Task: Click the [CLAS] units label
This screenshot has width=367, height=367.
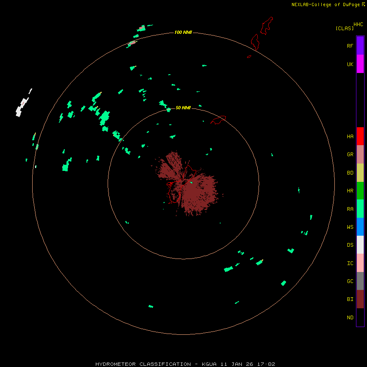Action: click(345, 28)
